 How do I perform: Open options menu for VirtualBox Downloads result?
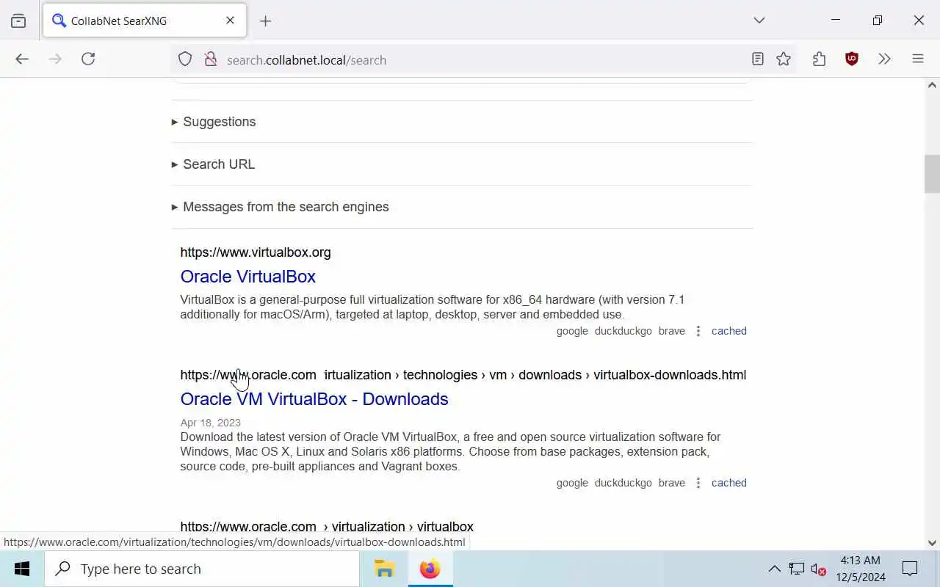[x=698, y=483]
